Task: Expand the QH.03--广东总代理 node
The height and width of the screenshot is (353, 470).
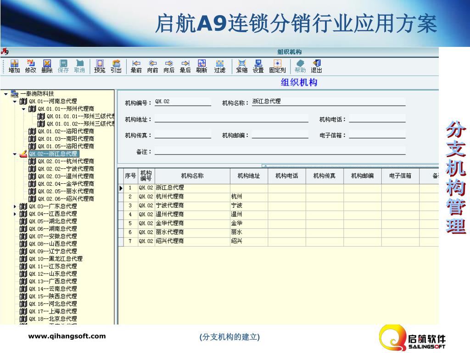Action: point(15,206)
